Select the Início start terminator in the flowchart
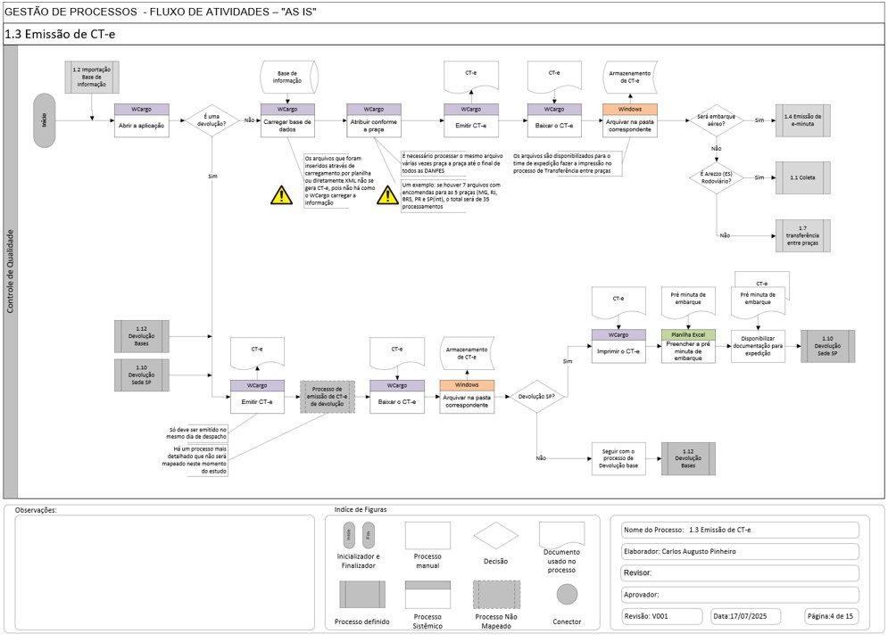 click(x=44, y=120)
